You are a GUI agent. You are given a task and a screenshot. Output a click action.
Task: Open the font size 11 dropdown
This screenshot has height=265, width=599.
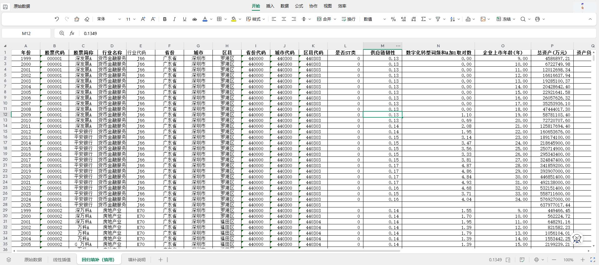tap(131, 19)
